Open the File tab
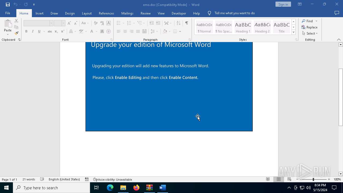Viewport: 343px width, 193px height. [8, 13]
